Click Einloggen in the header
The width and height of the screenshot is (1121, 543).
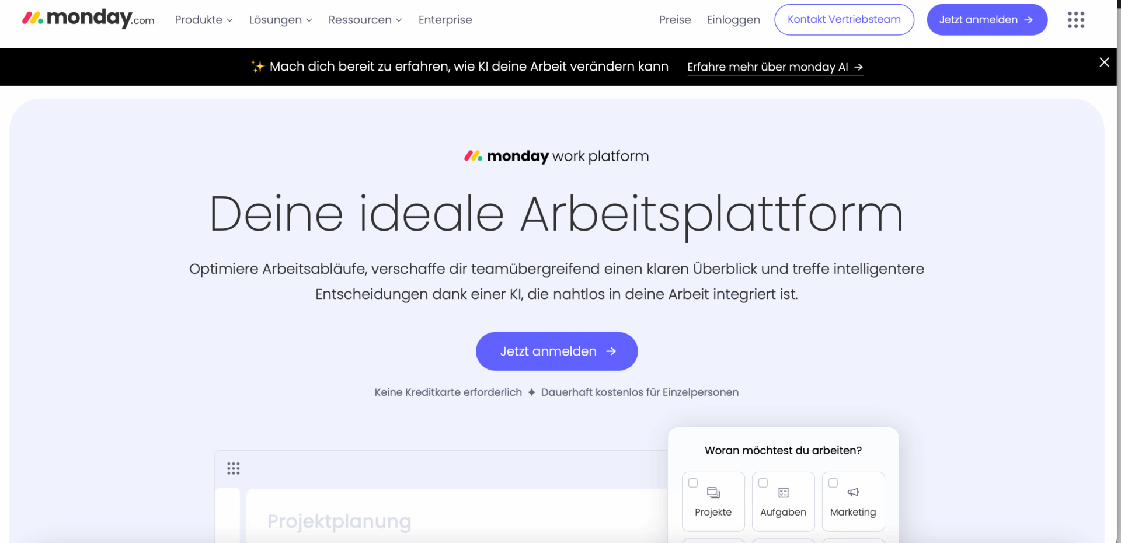point(733,20)
